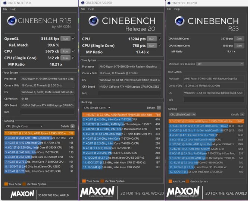This screenshot has height=201, width=250.
Task: Start CPU (Single Core) test in R23
Action: pos(239,46)
